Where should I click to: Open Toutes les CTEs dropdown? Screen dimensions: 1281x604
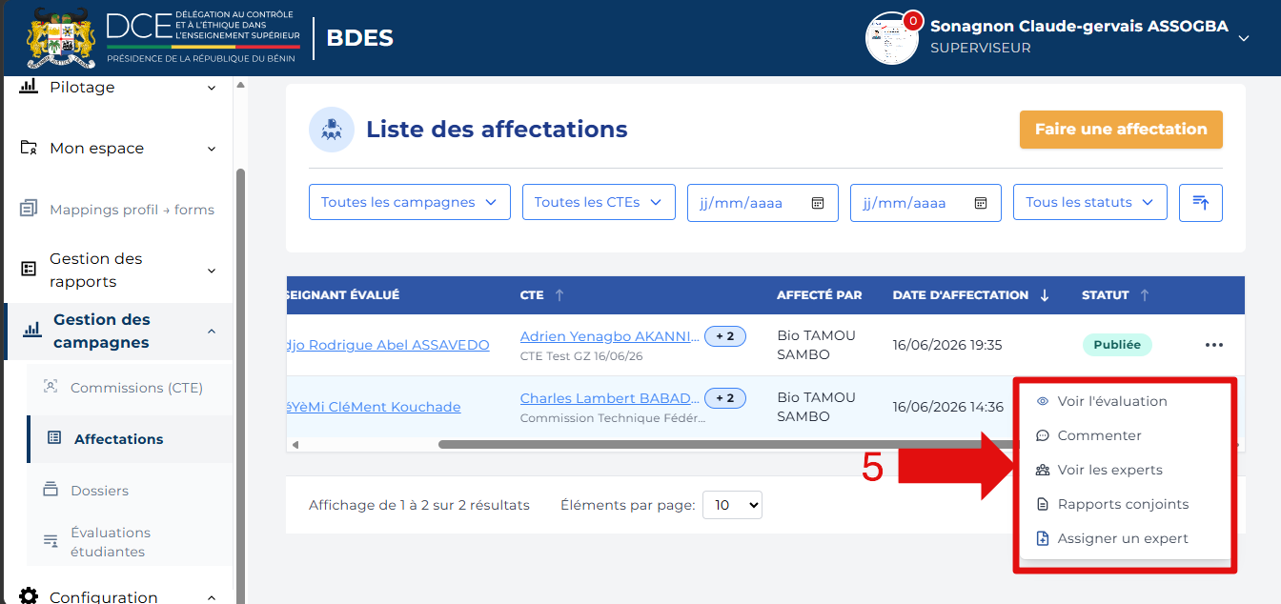point(599,202)
